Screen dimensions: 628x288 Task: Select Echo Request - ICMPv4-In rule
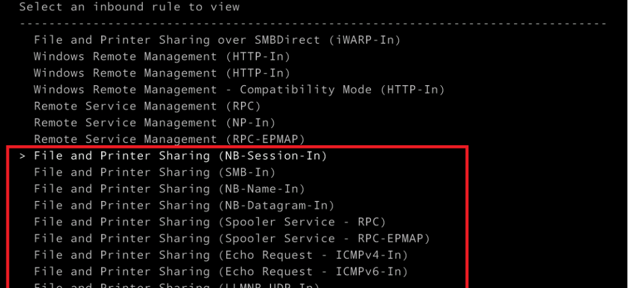[220, 255]
